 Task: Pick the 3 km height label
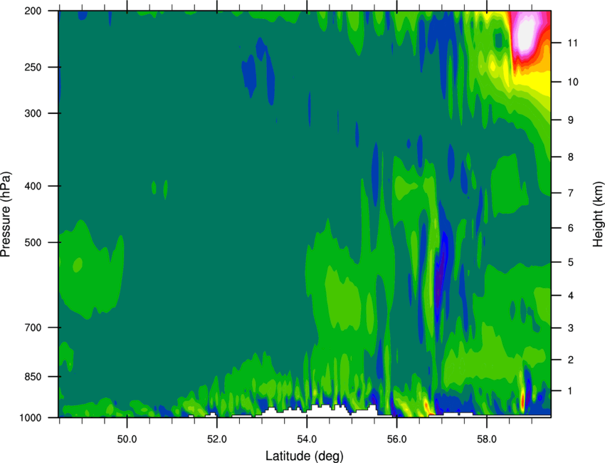click(x=571, y=328)
